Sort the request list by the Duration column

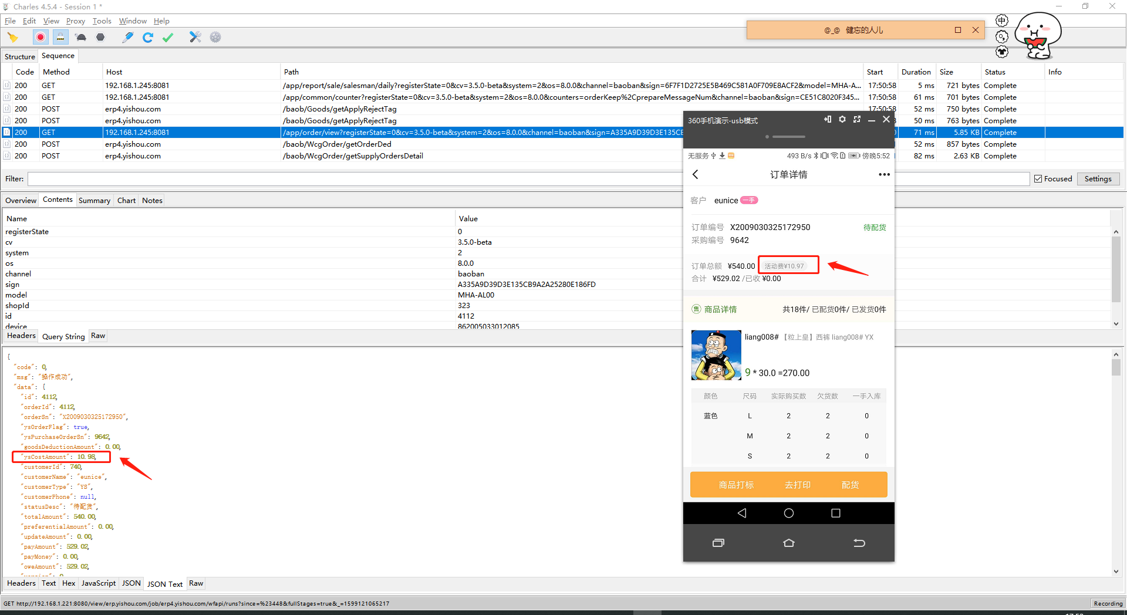[916, 72]
